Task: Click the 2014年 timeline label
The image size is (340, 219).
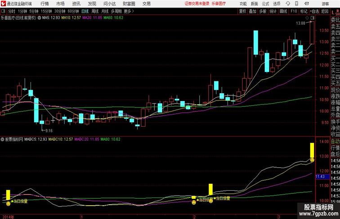Action: click(x=8, y=217)
